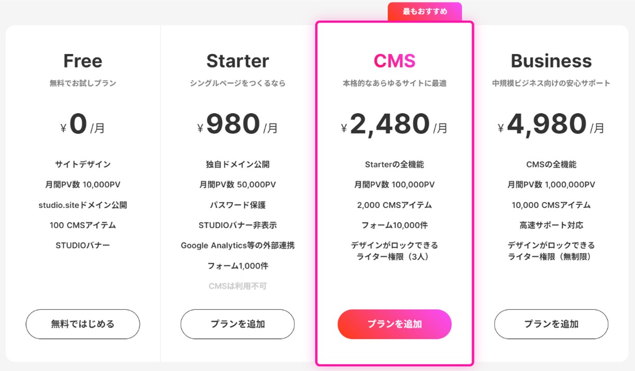Click the Business plan heading
The height and width of the screenshot is (371, 635).
click(x=551, y=61)
